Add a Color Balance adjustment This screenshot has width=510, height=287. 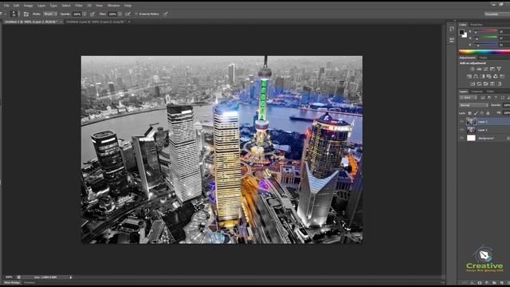[476, 77]
